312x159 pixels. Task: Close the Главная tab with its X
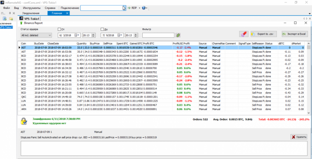(67, 13)
